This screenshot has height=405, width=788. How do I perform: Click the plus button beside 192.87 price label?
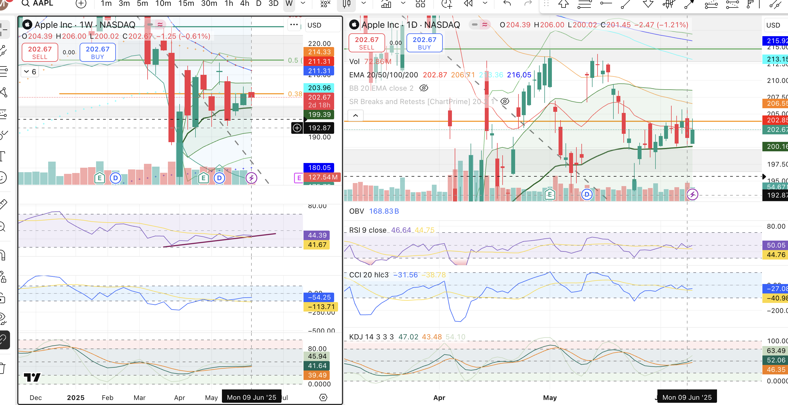297,128
